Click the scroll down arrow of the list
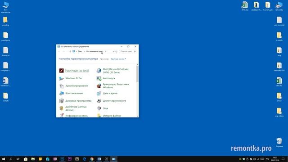The height and width of the screenshot is (162, 288). pos(137,116)
